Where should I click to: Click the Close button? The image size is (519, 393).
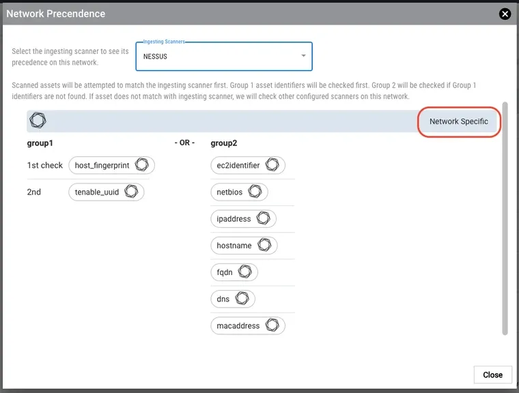pos(492,375)
